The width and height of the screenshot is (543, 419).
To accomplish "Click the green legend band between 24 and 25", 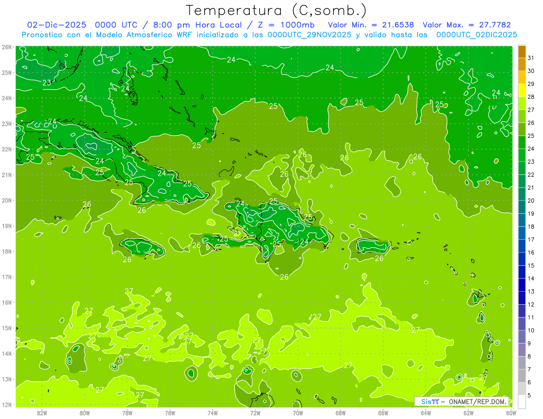I will (522, 142).
